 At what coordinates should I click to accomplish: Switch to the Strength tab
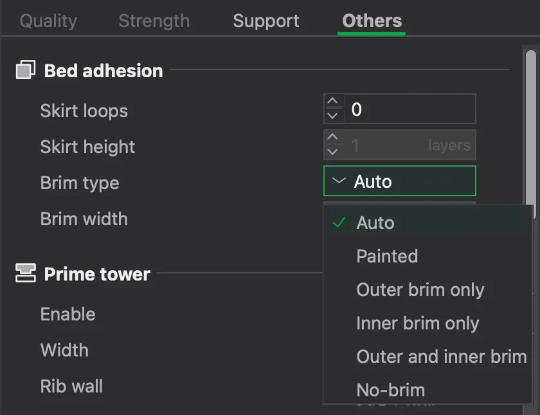click(154, 21)
